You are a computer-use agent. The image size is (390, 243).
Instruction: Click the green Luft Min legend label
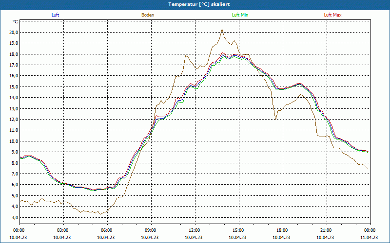(240, 15)
